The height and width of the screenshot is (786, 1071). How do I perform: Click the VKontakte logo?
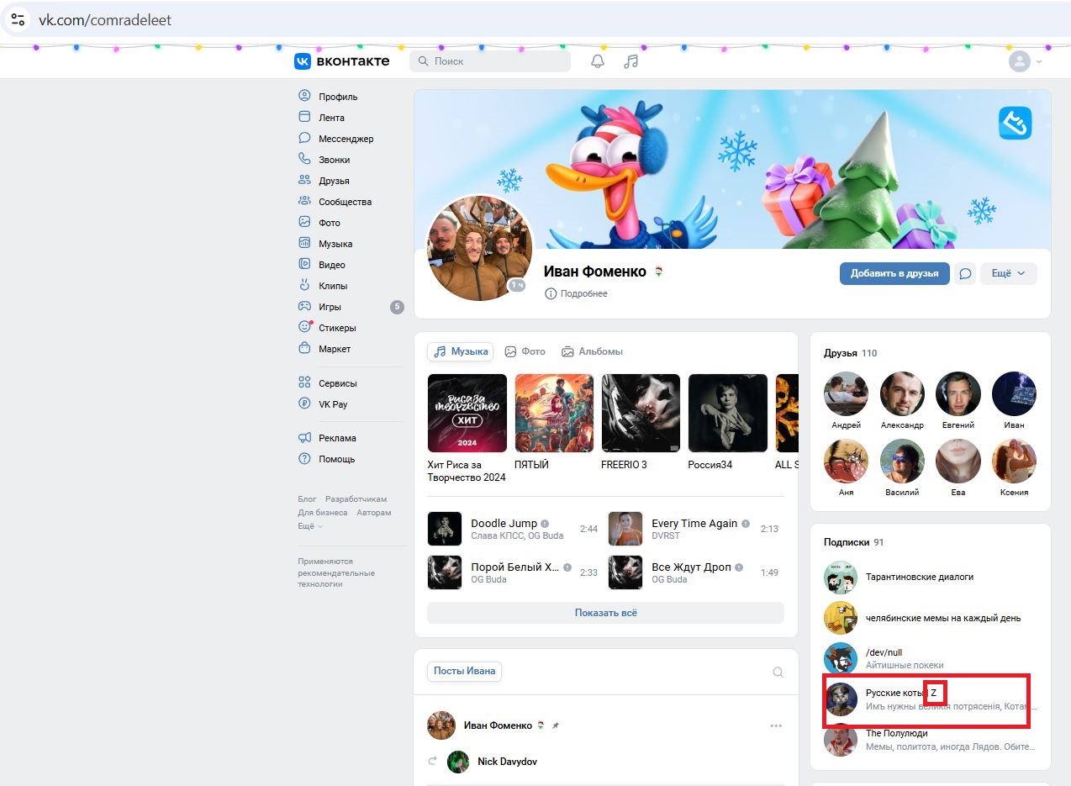tap(342, 61)
